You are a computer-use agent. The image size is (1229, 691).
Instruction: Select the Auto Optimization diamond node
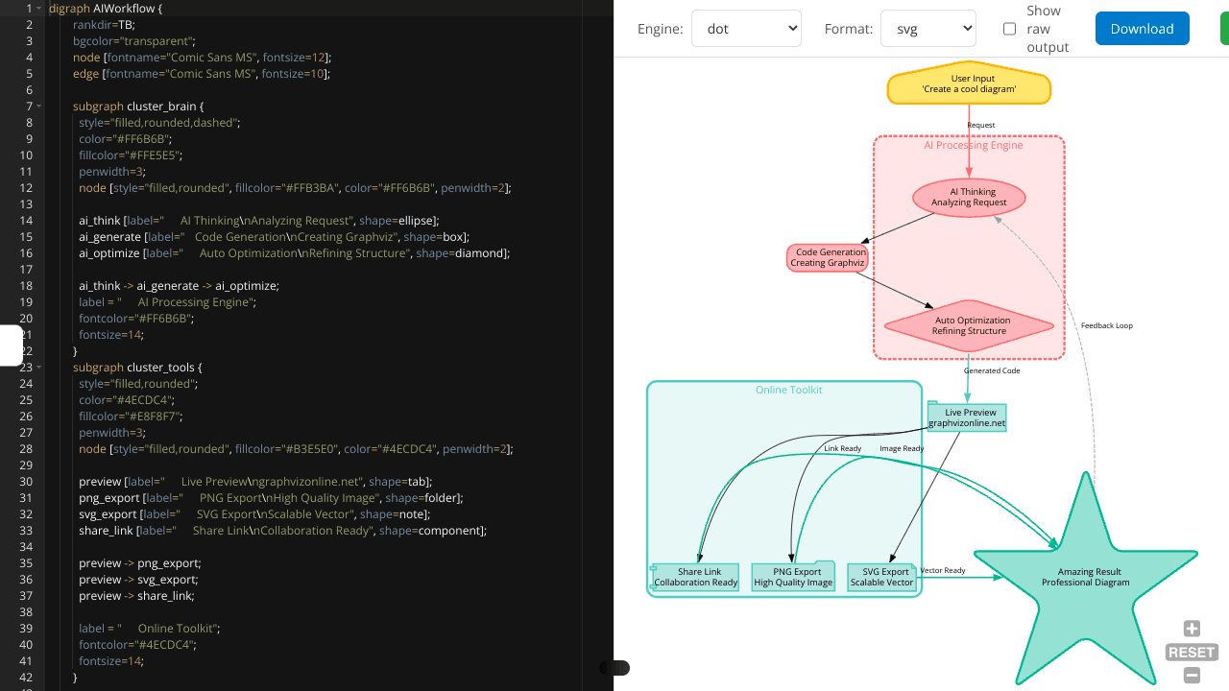click(x=969, y=326)
